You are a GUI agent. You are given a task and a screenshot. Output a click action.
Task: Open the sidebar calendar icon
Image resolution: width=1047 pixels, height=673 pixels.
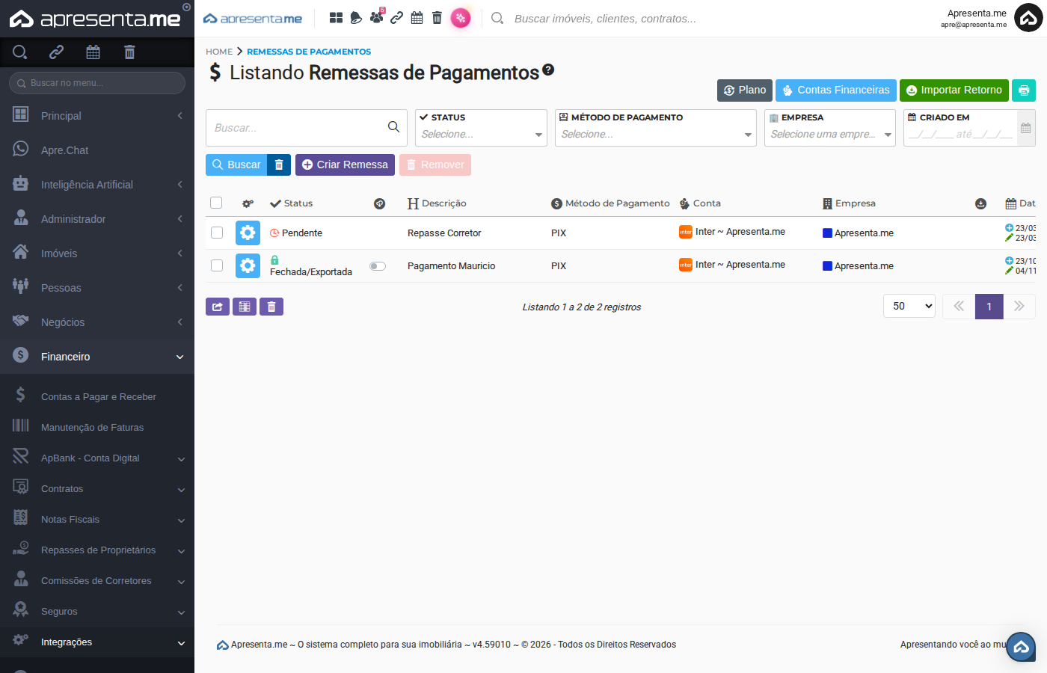(x=93, y=52)
